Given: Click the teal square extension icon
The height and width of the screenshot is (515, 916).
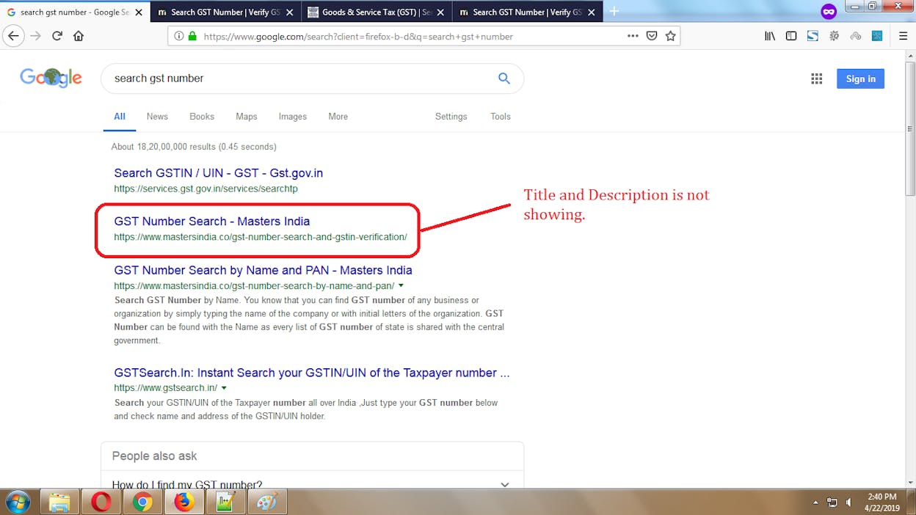Looking at the screenshot, I should (876, 36).
